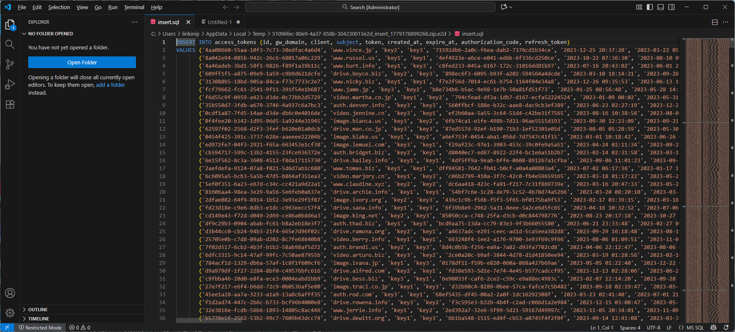Screen dimensions: 735x332
Task: Click the Open Folder button
Action: [82, 62]
